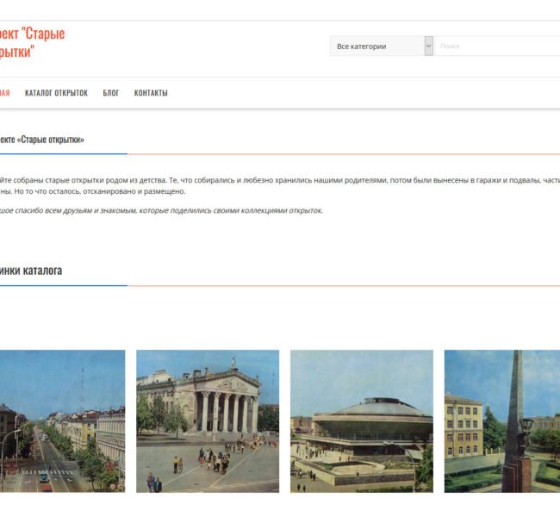Focus the "Поиск" search field

pyautogui.click(x=497, y=46)
